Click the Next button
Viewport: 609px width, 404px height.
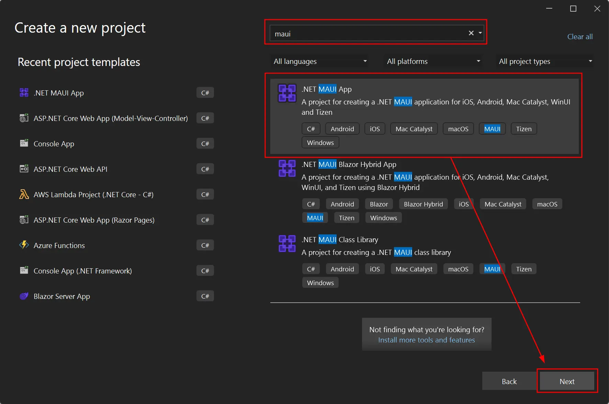coord(567,381)
